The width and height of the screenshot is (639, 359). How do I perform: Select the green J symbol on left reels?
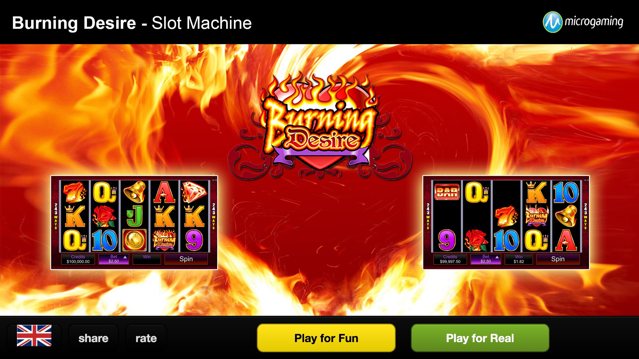134,216
